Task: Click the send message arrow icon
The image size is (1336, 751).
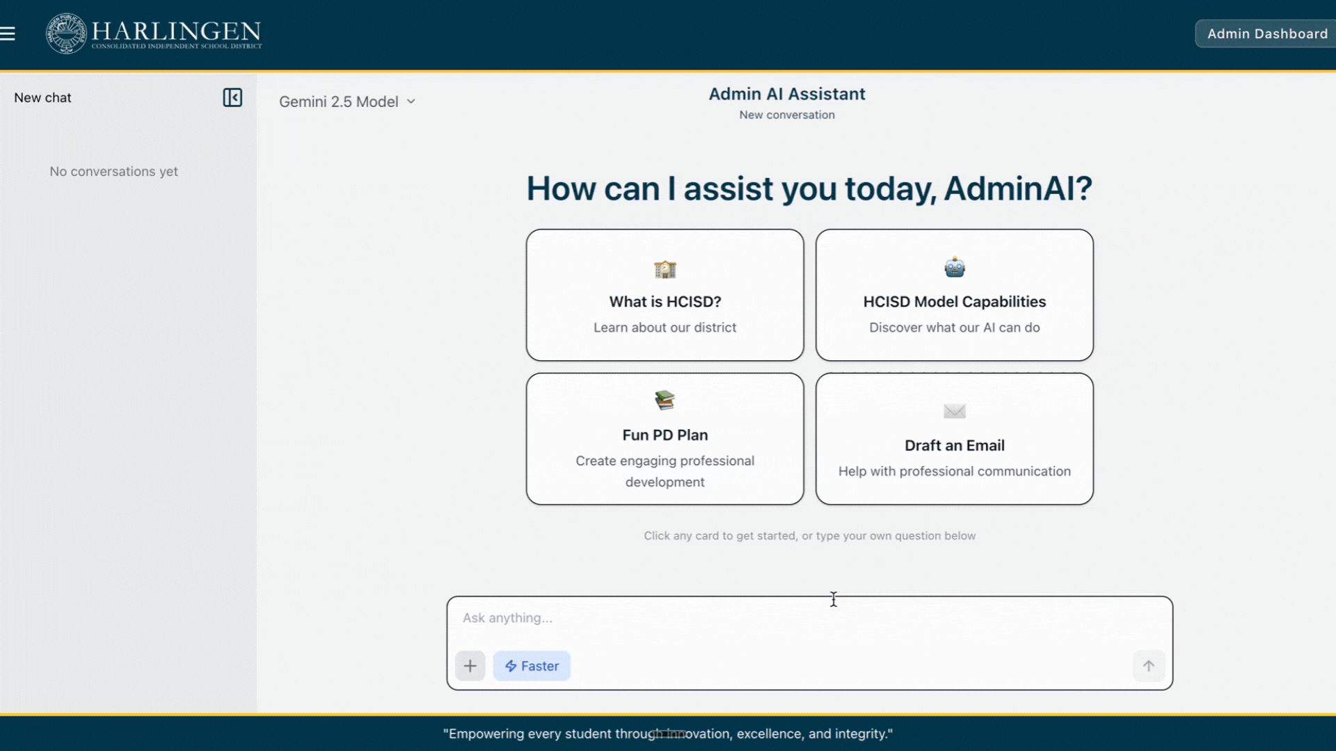Action: click(1148, 665)
